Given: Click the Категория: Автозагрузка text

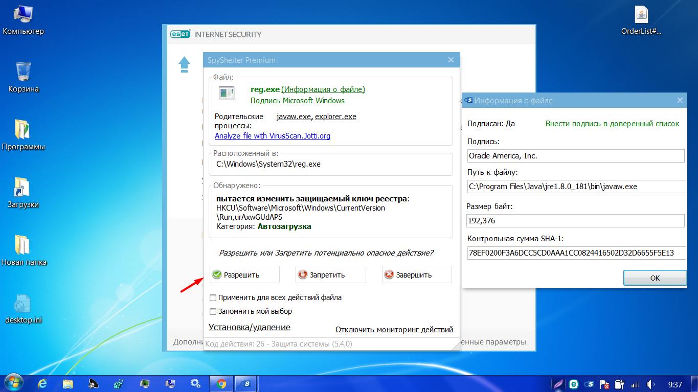Looking at the screenshot, I should [x=264, y=226].
